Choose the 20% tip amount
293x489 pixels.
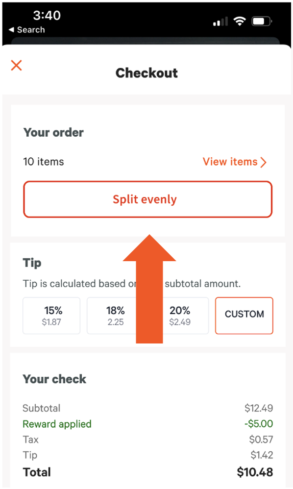pyautogui.click(x=180, y=316)
